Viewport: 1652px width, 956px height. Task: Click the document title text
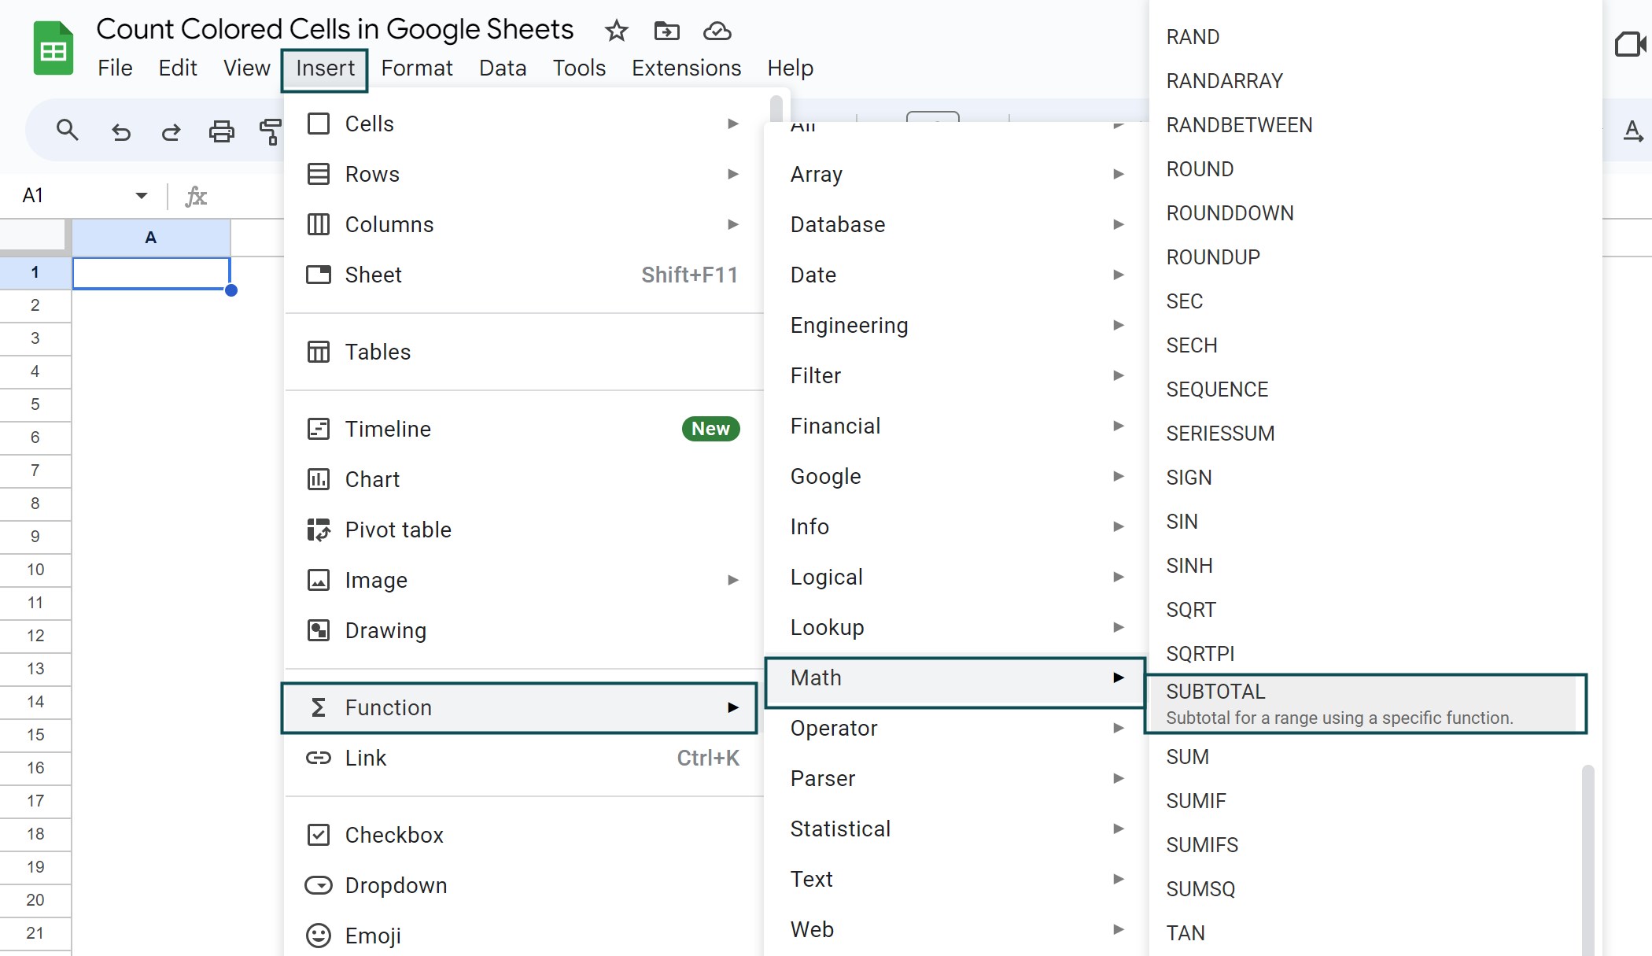[x=335, y=29]
